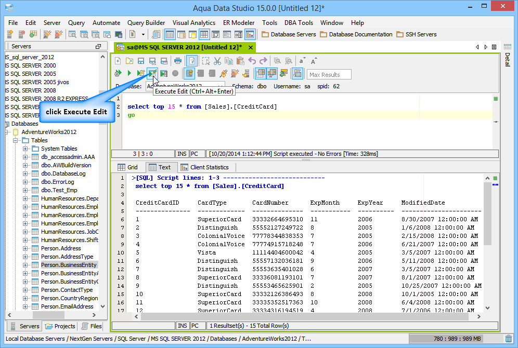Screen dimensions: 518x348
Task: Open the Query Analyzer window icon
Action: (72, 34)
